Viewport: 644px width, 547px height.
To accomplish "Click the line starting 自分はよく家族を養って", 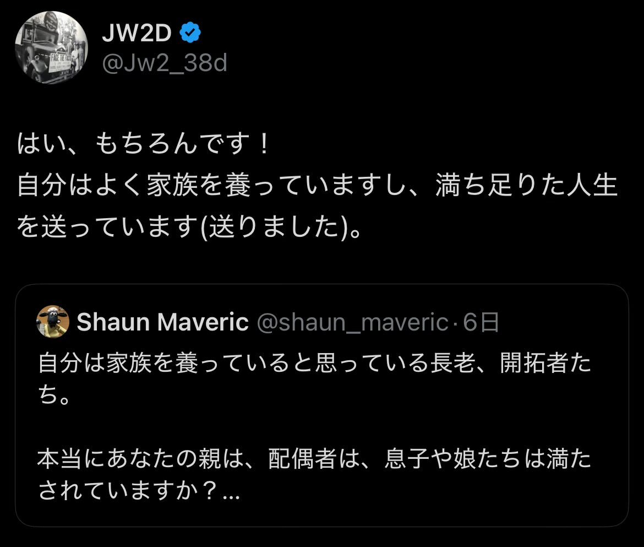I will tap(317, 185).
